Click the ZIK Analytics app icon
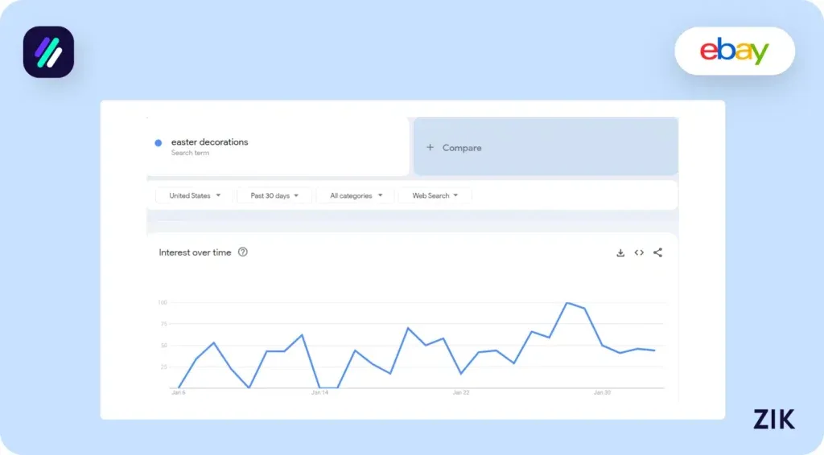This screenshot has height=455, width=824. coord(48,52)
